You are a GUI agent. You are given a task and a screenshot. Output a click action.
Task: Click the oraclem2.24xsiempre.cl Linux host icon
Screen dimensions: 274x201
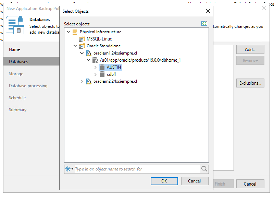click(89, 81)
